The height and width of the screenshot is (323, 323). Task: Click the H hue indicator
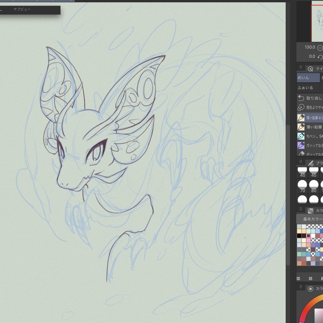point(298,278)
